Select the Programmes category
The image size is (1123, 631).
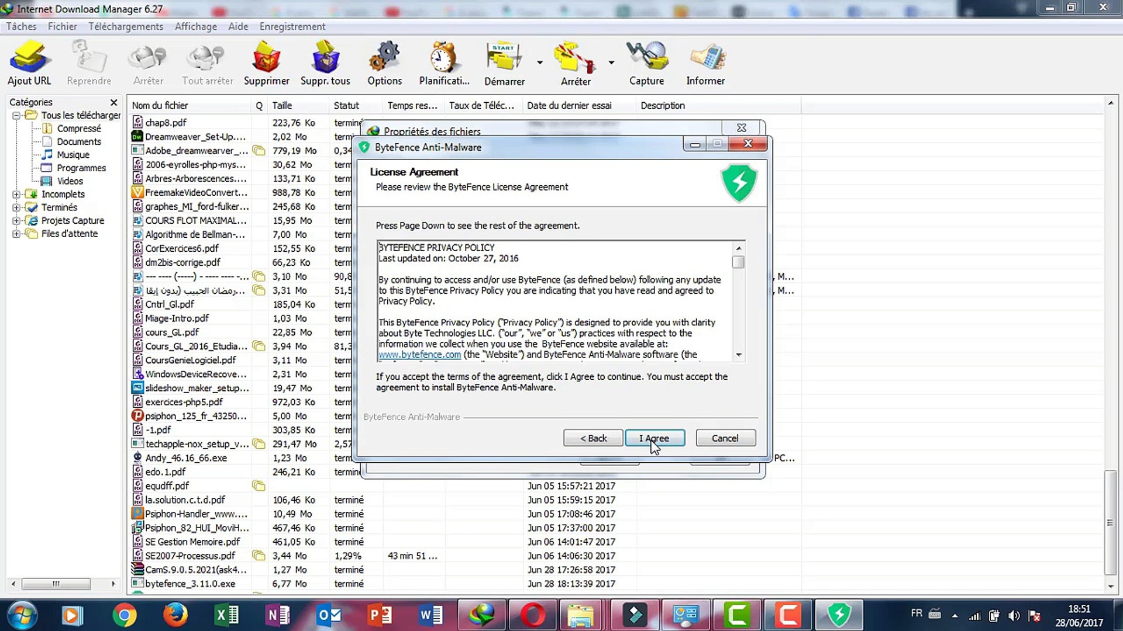click(x=81, y=168)
